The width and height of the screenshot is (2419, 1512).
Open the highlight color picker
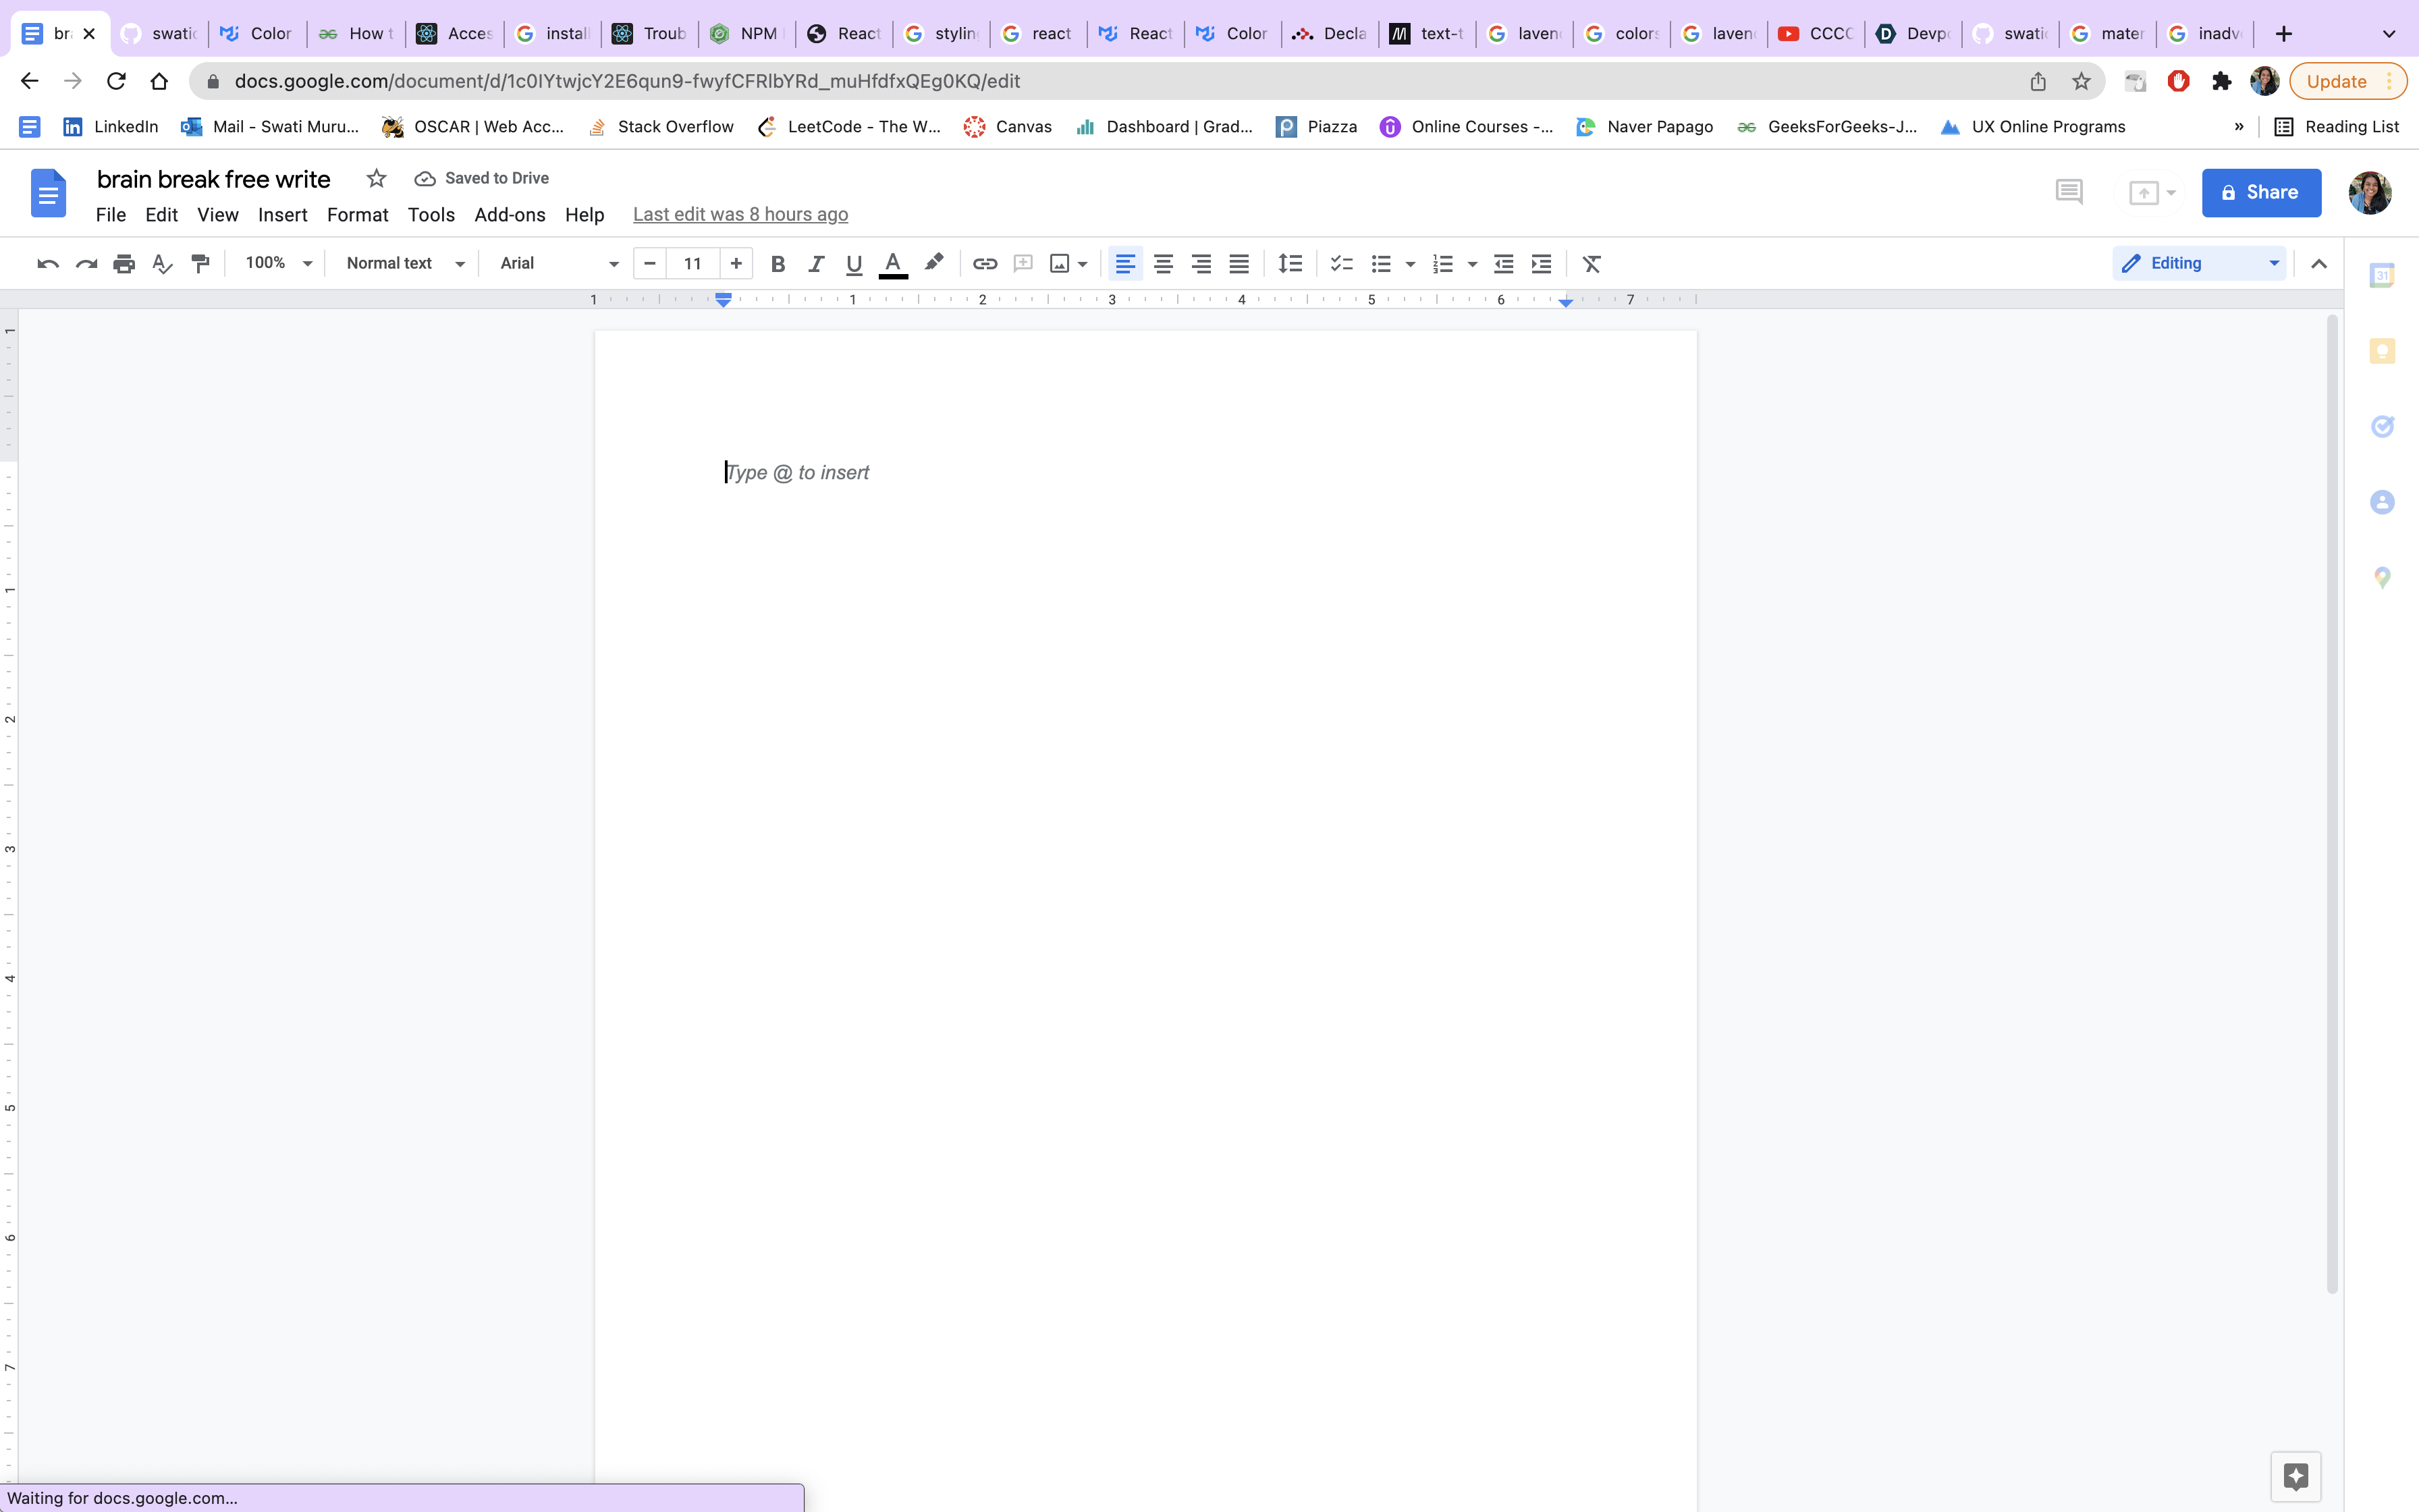(x=933, y=264)
